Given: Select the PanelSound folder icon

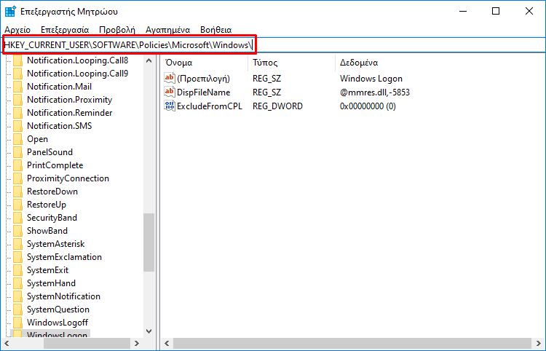Looking at the screenshot, I should point(17,152).
